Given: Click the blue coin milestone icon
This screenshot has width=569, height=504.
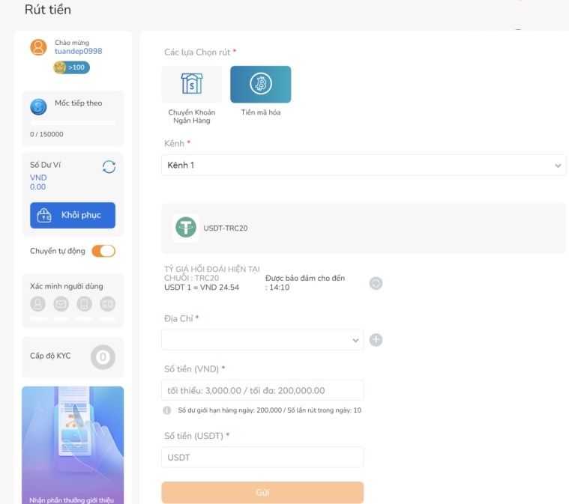Looking at the screenshot, I should tap(38, 107).
